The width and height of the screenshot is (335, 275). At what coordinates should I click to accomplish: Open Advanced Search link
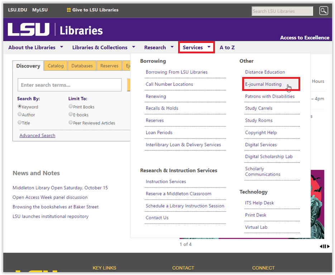[x=37, y=135]
